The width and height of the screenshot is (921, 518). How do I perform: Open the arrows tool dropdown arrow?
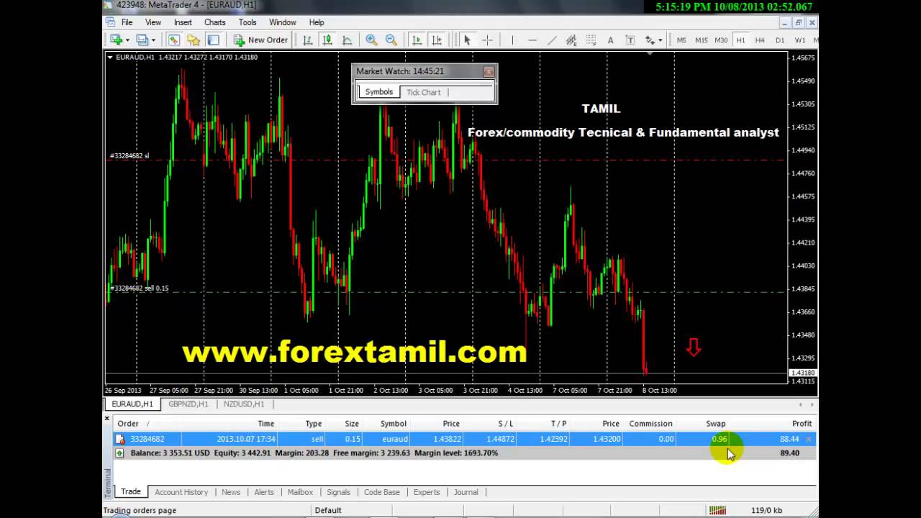660,40
